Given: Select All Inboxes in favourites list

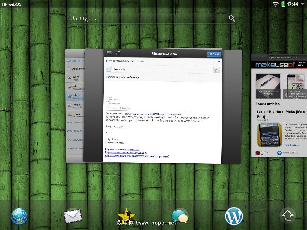Looking at the screenshot, I should (76, 69).
